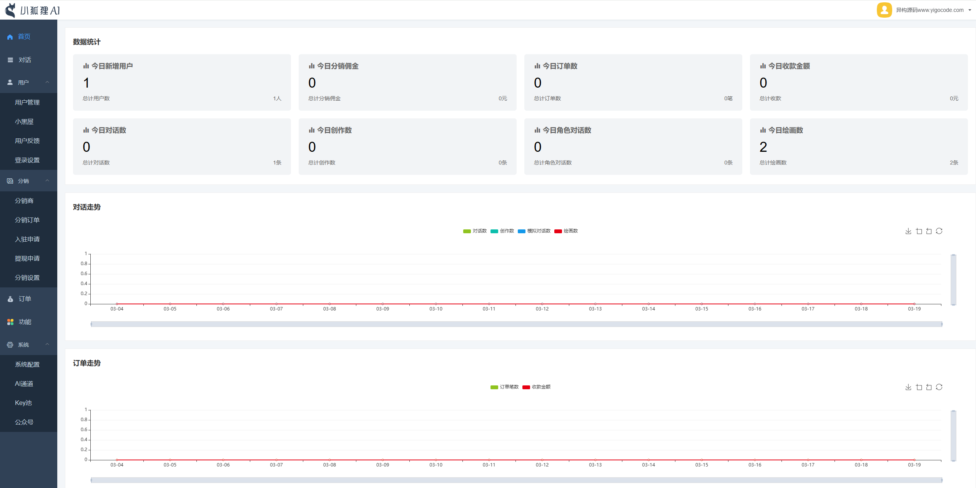Open account dropdown arrow at top right
Screen dimensions: 976x488
[970, 10]
